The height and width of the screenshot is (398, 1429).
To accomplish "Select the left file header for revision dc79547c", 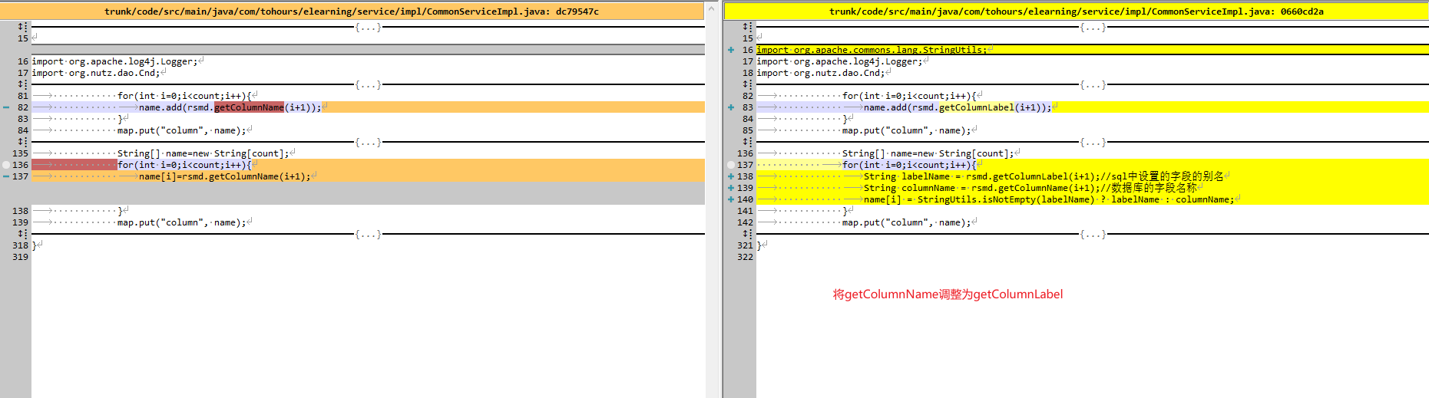I will (x=352, y=12).
